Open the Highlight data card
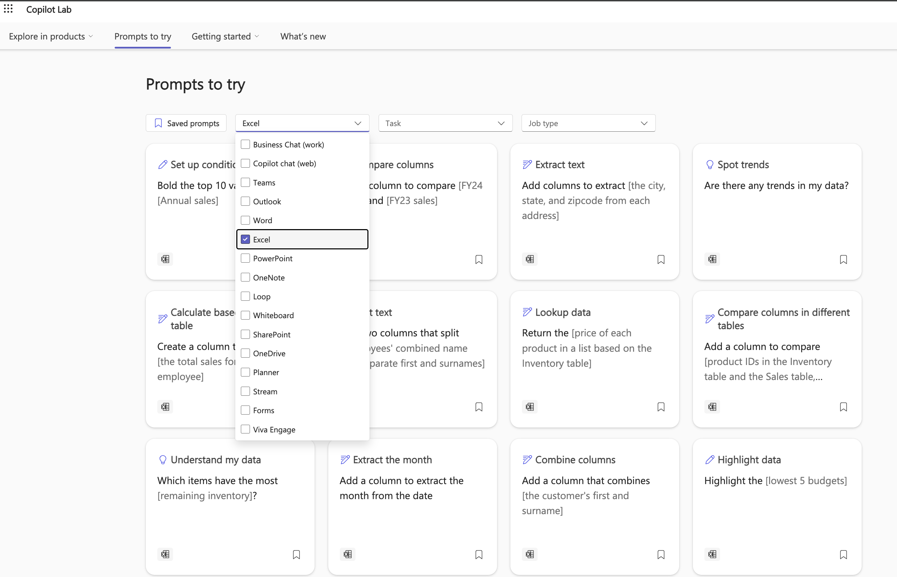The width and height of the screenshot is (897, 577). pos(777,506)
